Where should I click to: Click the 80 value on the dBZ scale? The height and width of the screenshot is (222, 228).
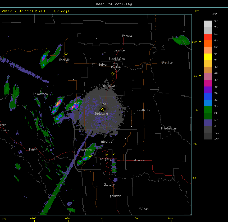[216, 21]
